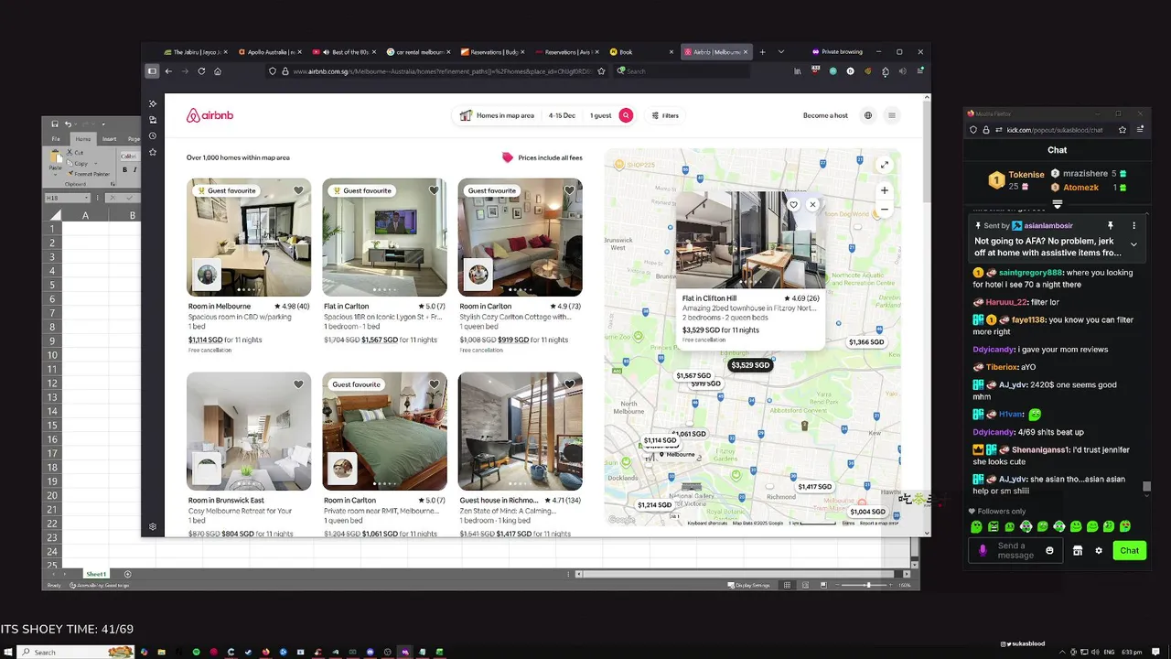The image size is (1171, 659).
Task: Click the red Airbnb search button
Action: click(626, 115)
